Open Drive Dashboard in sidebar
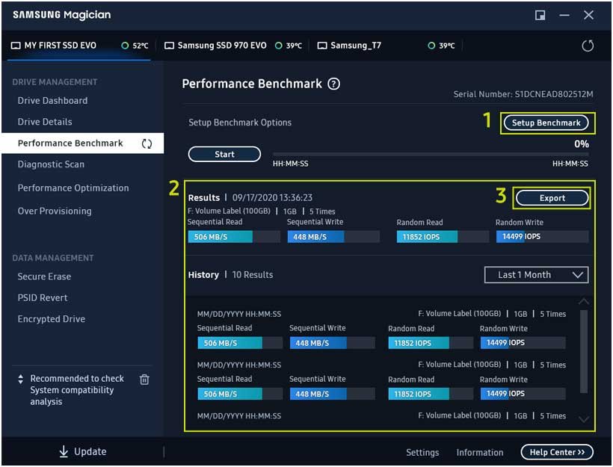Screen dimensions: 613x467 point(52,100)
